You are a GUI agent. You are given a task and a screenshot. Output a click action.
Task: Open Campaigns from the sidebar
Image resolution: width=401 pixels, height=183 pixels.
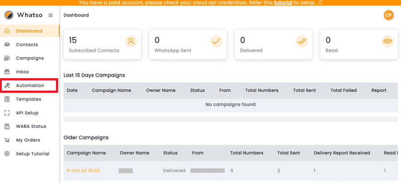click(x=29, y=58)
